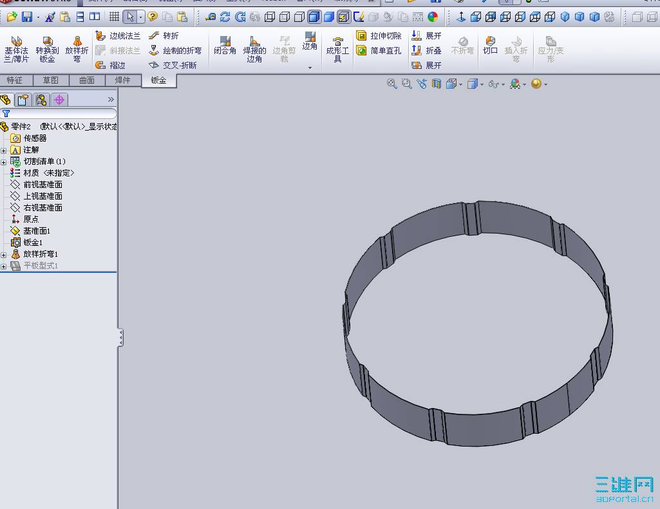Click Extruded Cut (拉伸切除) tool
This screenshot has width=660, height=509.
coord(379,36)
